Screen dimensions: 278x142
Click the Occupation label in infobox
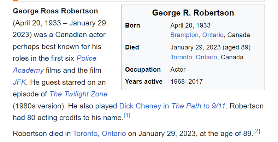pos(143,70)
